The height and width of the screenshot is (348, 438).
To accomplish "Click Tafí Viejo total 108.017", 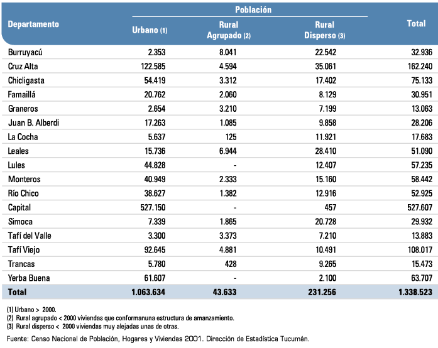I will (420, 249).
